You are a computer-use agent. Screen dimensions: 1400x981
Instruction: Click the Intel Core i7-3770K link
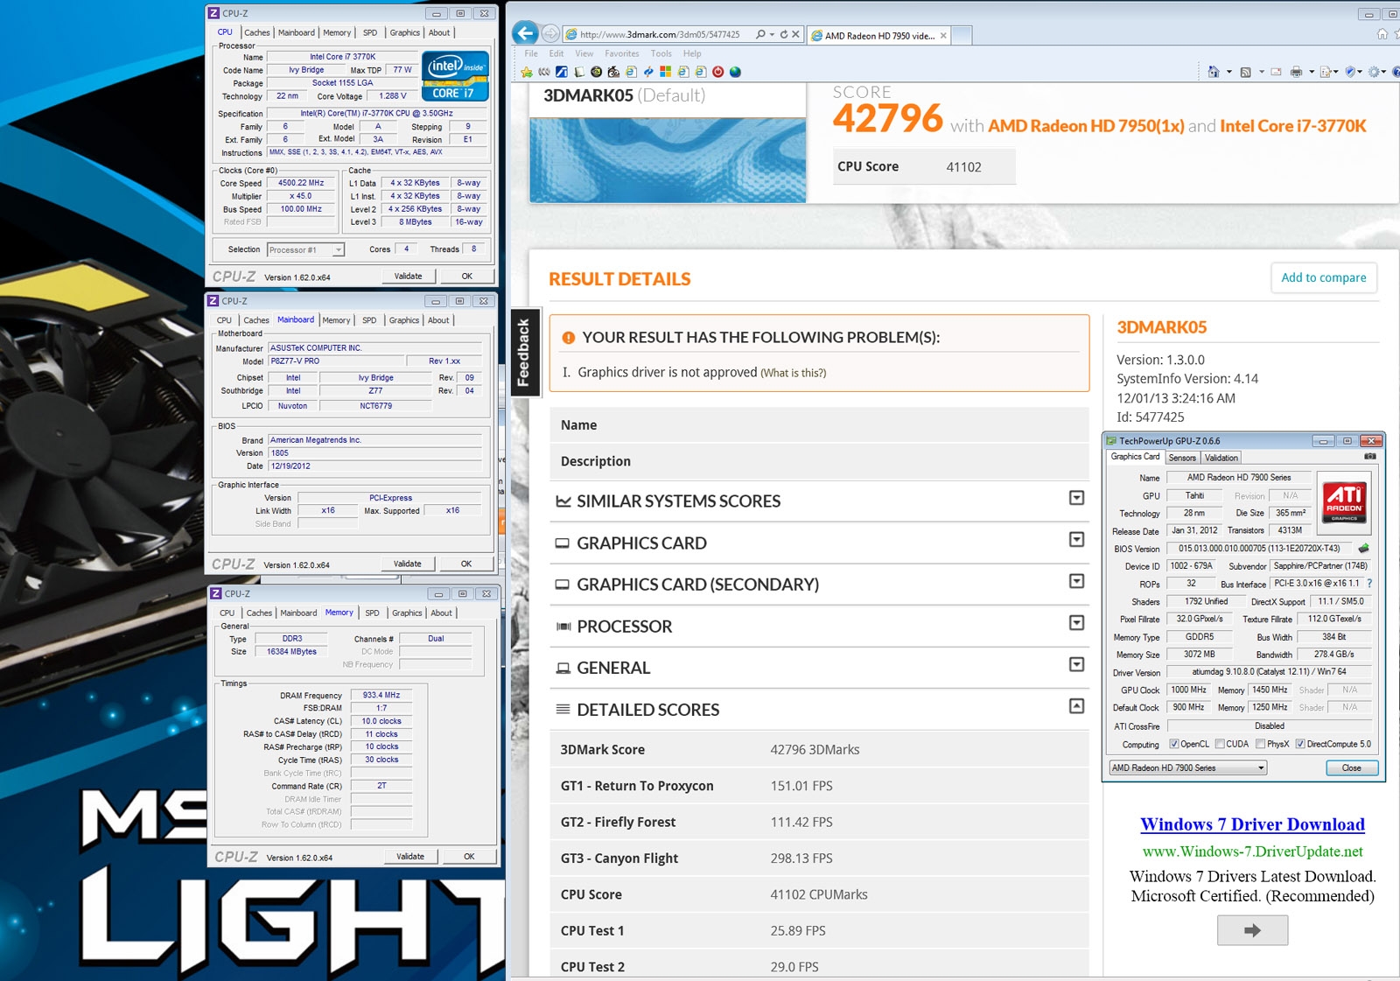click(1293, 126)
